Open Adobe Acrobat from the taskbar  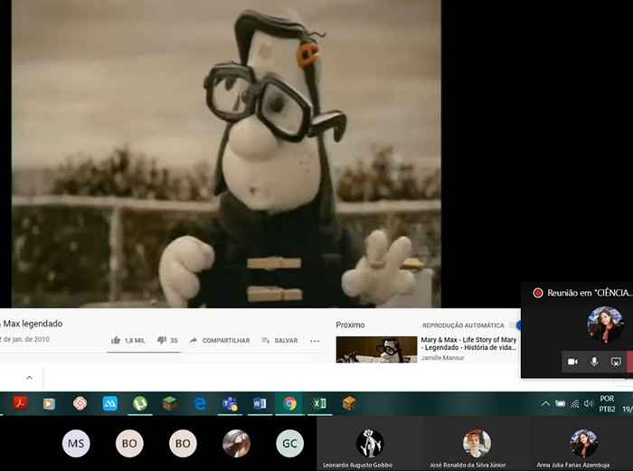pyautogui.click(x=19, y=403)
